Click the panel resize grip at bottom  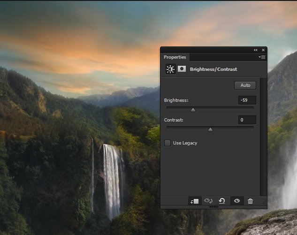[x=213, y=207]
